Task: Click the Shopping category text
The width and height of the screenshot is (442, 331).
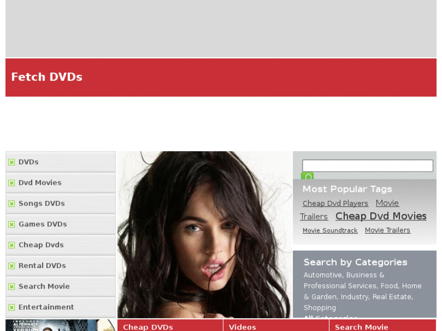Action: (320, 308)
